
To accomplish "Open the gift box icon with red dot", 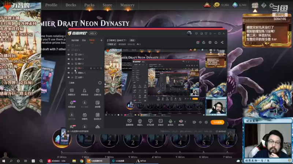I will click(198, 42).
